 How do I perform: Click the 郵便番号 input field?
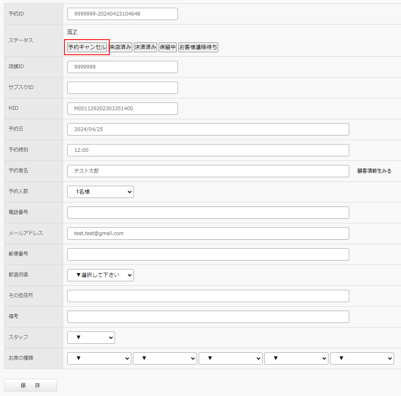208,254
